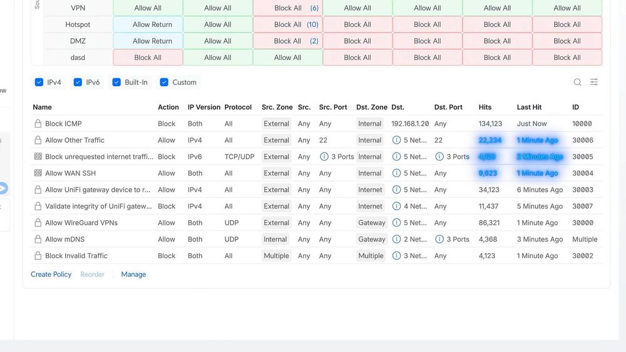The image size is (626, 352).
Task: Uncheck the Built-In filter checkbox
Action: click(116, 82)
